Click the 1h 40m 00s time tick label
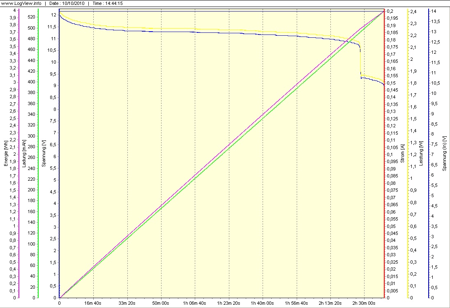450x308 pixels. point(262,303)
